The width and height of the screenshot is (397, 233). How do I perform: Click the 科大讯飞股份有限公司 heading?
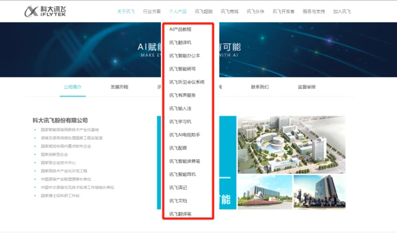[60, 121]
